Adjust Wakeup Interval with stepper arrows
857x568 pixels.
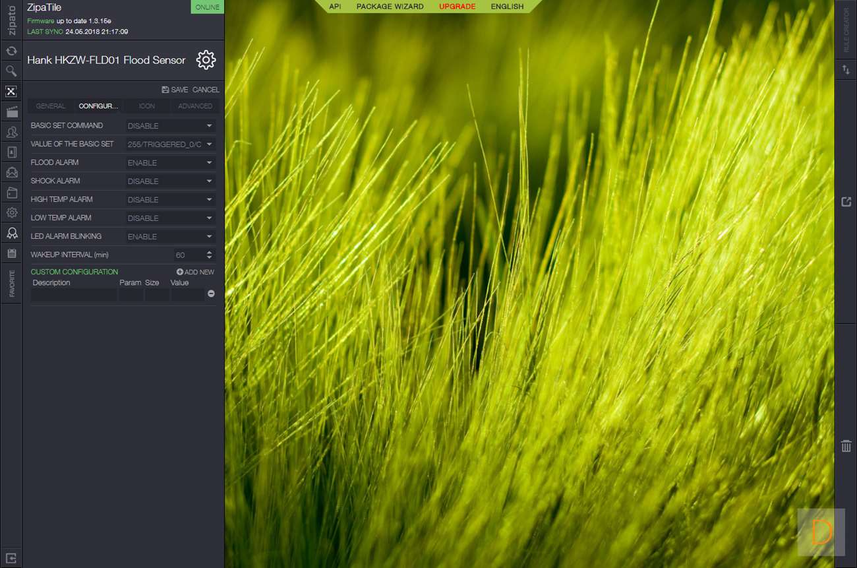pos(210,255)
